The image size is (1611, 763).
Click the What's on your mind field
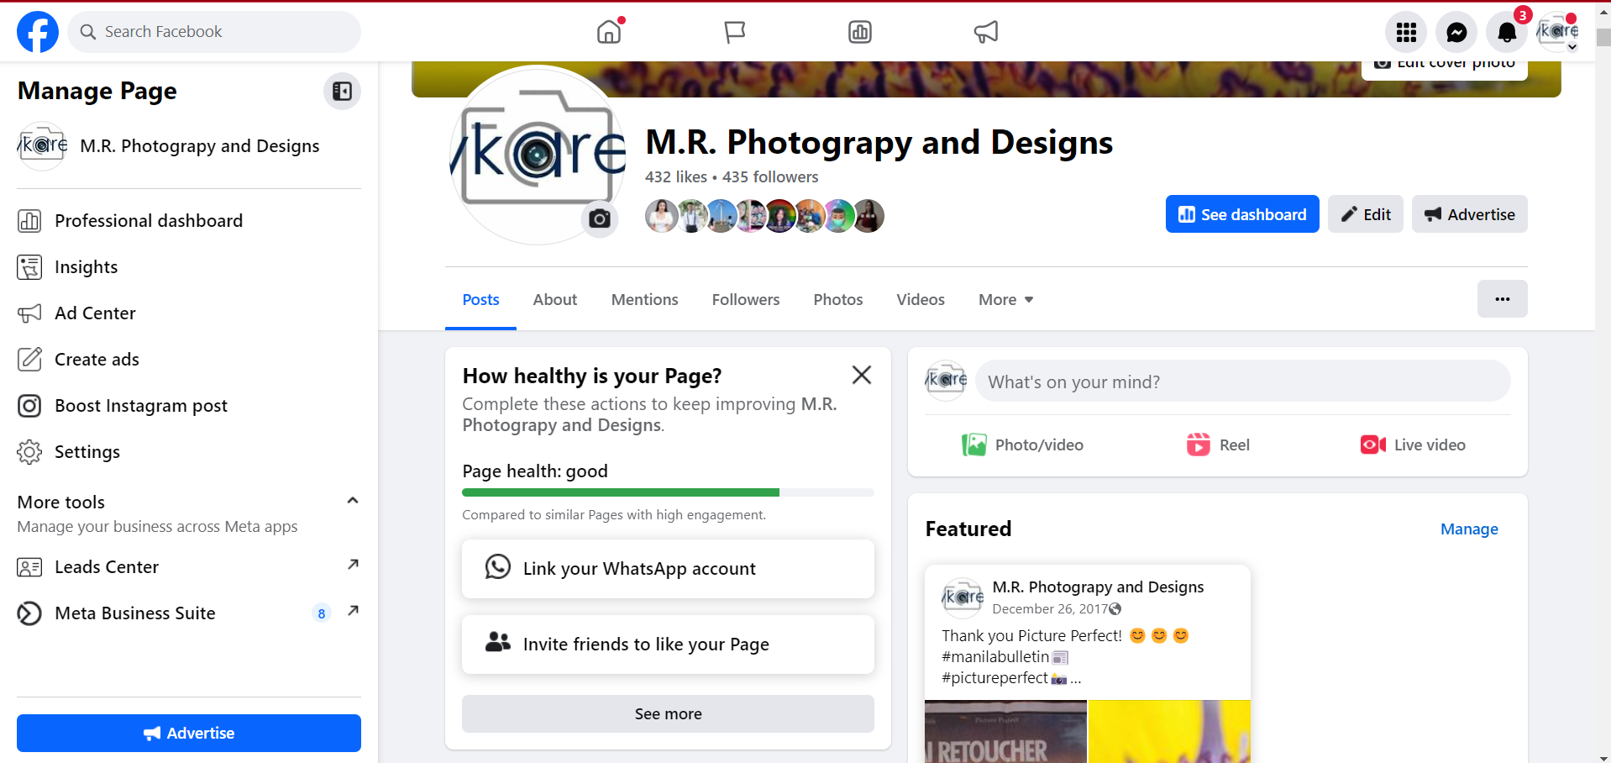1243,382
